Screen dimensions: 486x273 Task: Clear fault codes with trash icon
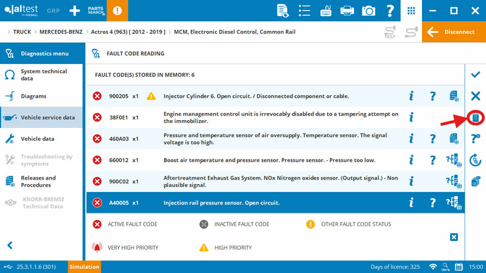pyautogui.click(x=476, y=117)
